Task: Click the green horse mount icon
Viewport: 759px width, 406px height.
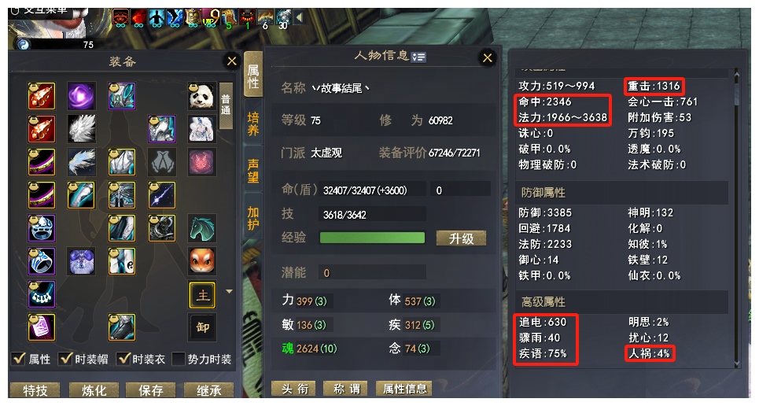Action: tap(201, 229)
